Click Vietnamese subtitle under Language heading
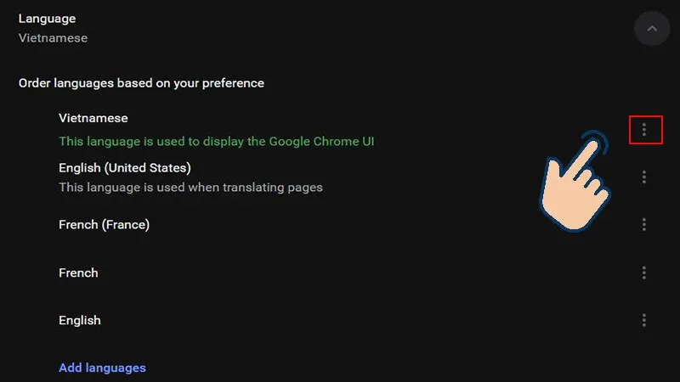This screenshot has height=382, width=680. [x=53, y=37]
